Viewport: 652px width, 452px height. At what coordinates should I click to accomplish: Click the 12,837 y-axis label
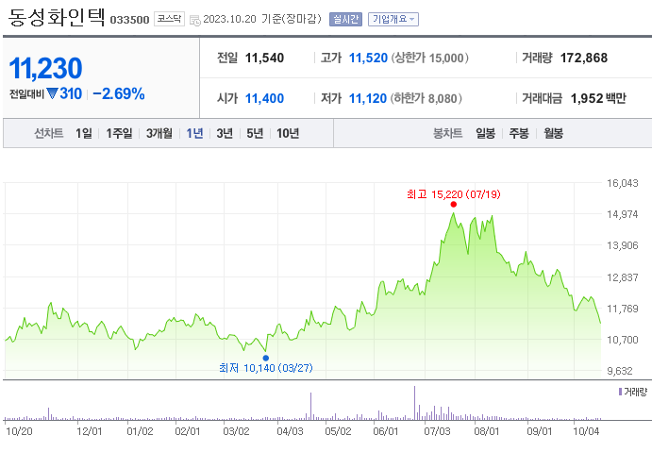(622, 277)
